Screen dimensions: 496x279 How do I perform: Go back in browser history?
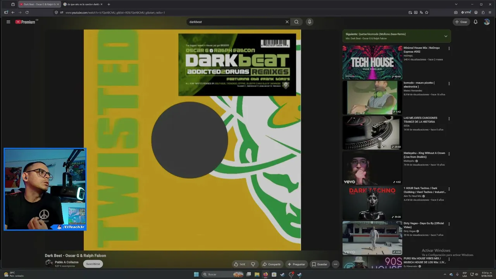tap(13, 12)
